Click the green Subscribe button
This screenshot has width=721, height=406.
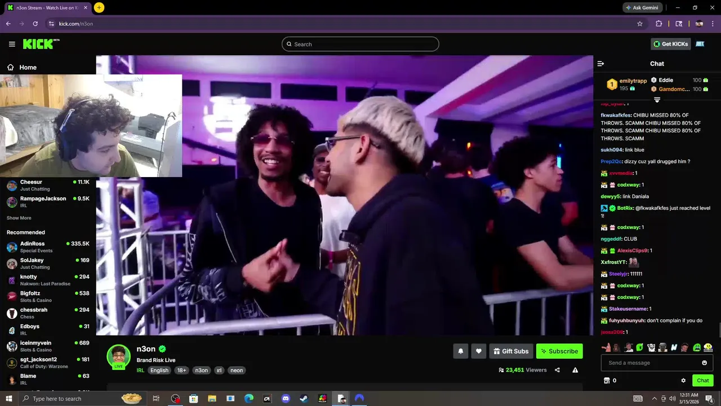point(559,351)
